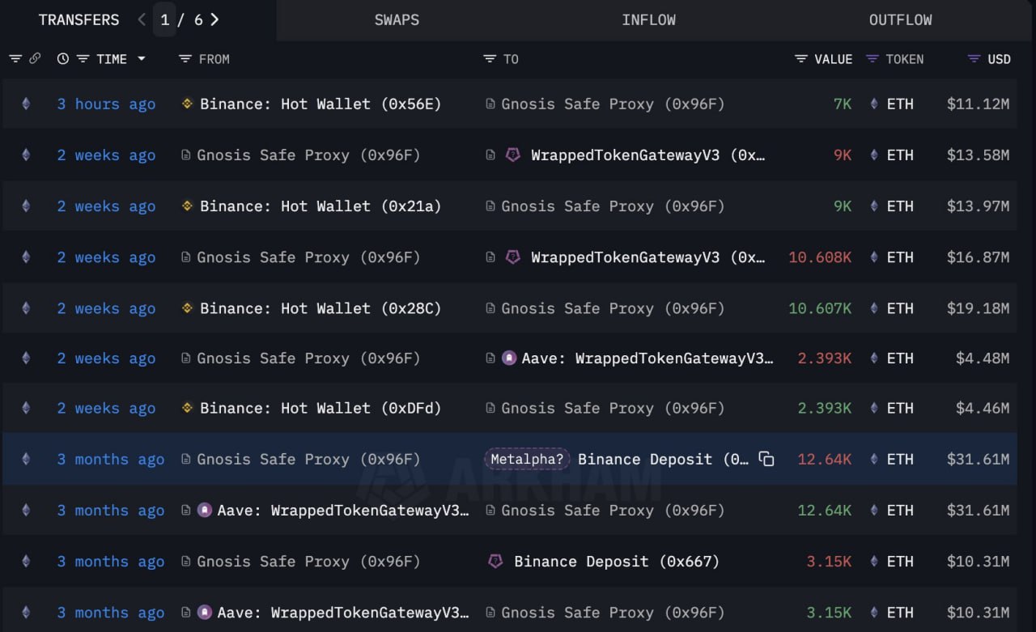The width and height of the screenshot is (1036, 632).
Task: Open the filter icon at far left of header
Action: tap(15, 59)
